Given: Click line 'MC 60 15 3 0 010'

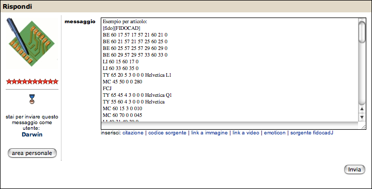Looking at the screenshot, I should point(122,109).
